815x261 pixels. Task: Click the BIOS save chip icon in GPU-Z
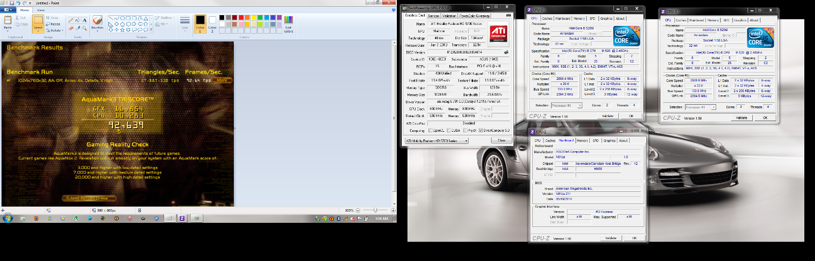[506, 52]
